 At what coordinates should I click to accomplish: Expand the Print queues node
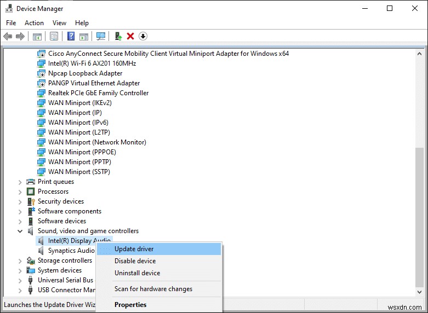[x=20, y=182]
